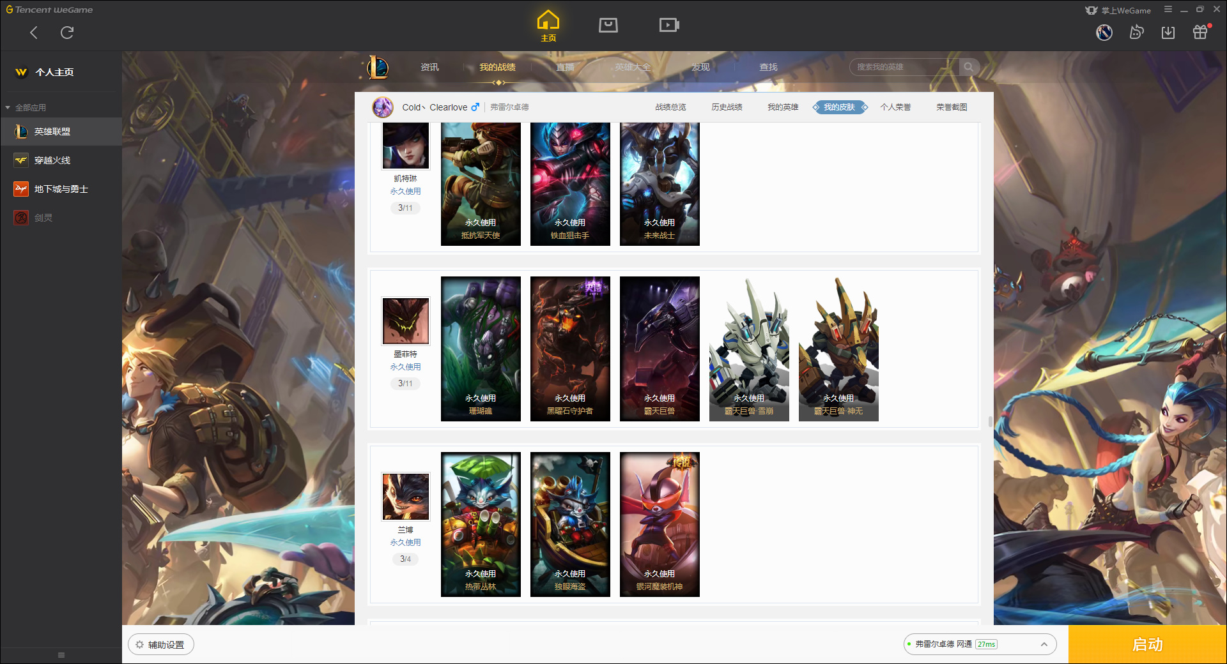
Task: Switch to 荣誉截图 sub-tab
Action: (x=952, y=107)
